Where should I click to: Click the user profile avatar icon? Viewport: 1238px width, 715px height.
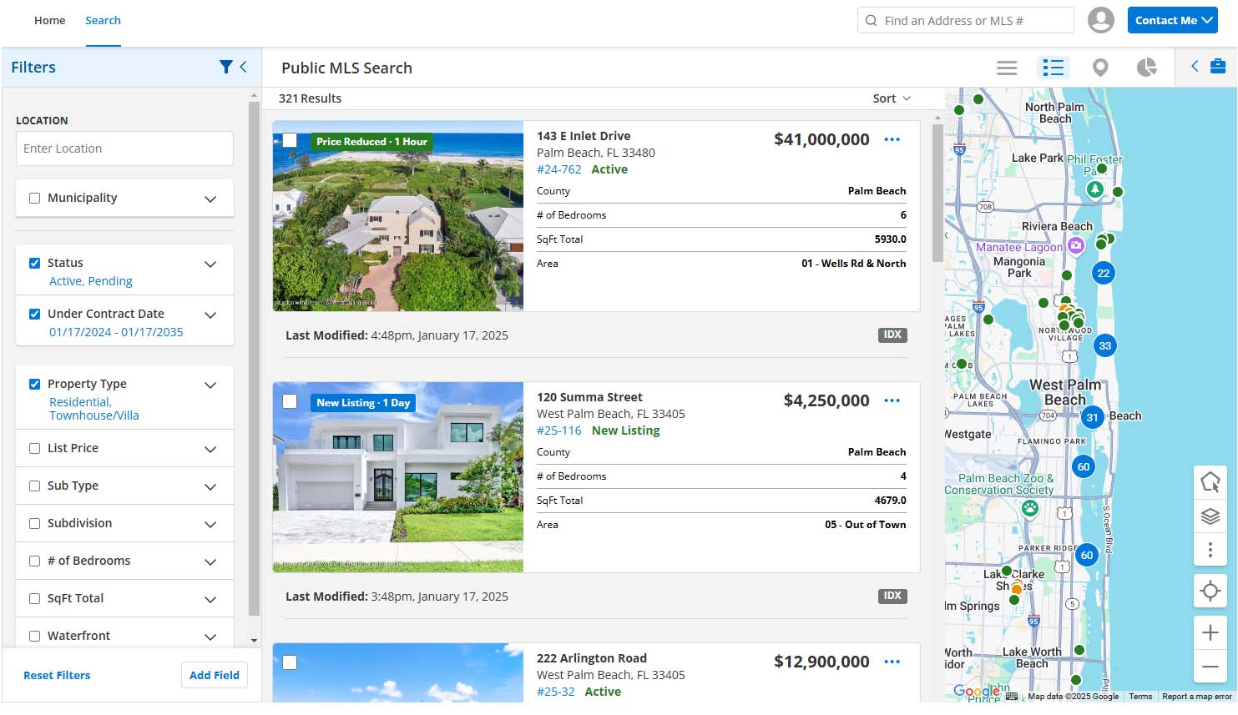pos(1100,20)
